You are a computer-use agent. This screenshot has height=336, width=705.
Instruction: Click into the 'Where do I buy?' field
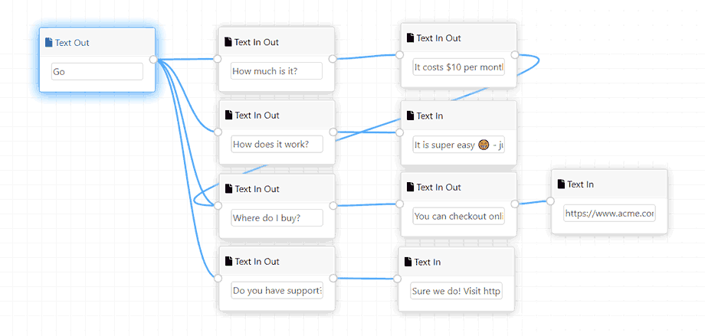277,217
